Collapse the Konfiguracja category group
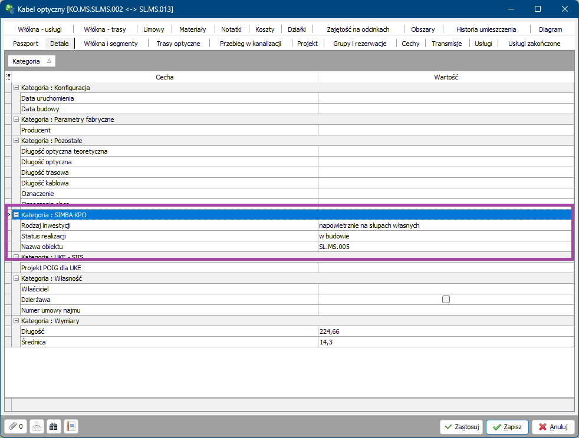This screenshot has width=579, height=438. 17,88
